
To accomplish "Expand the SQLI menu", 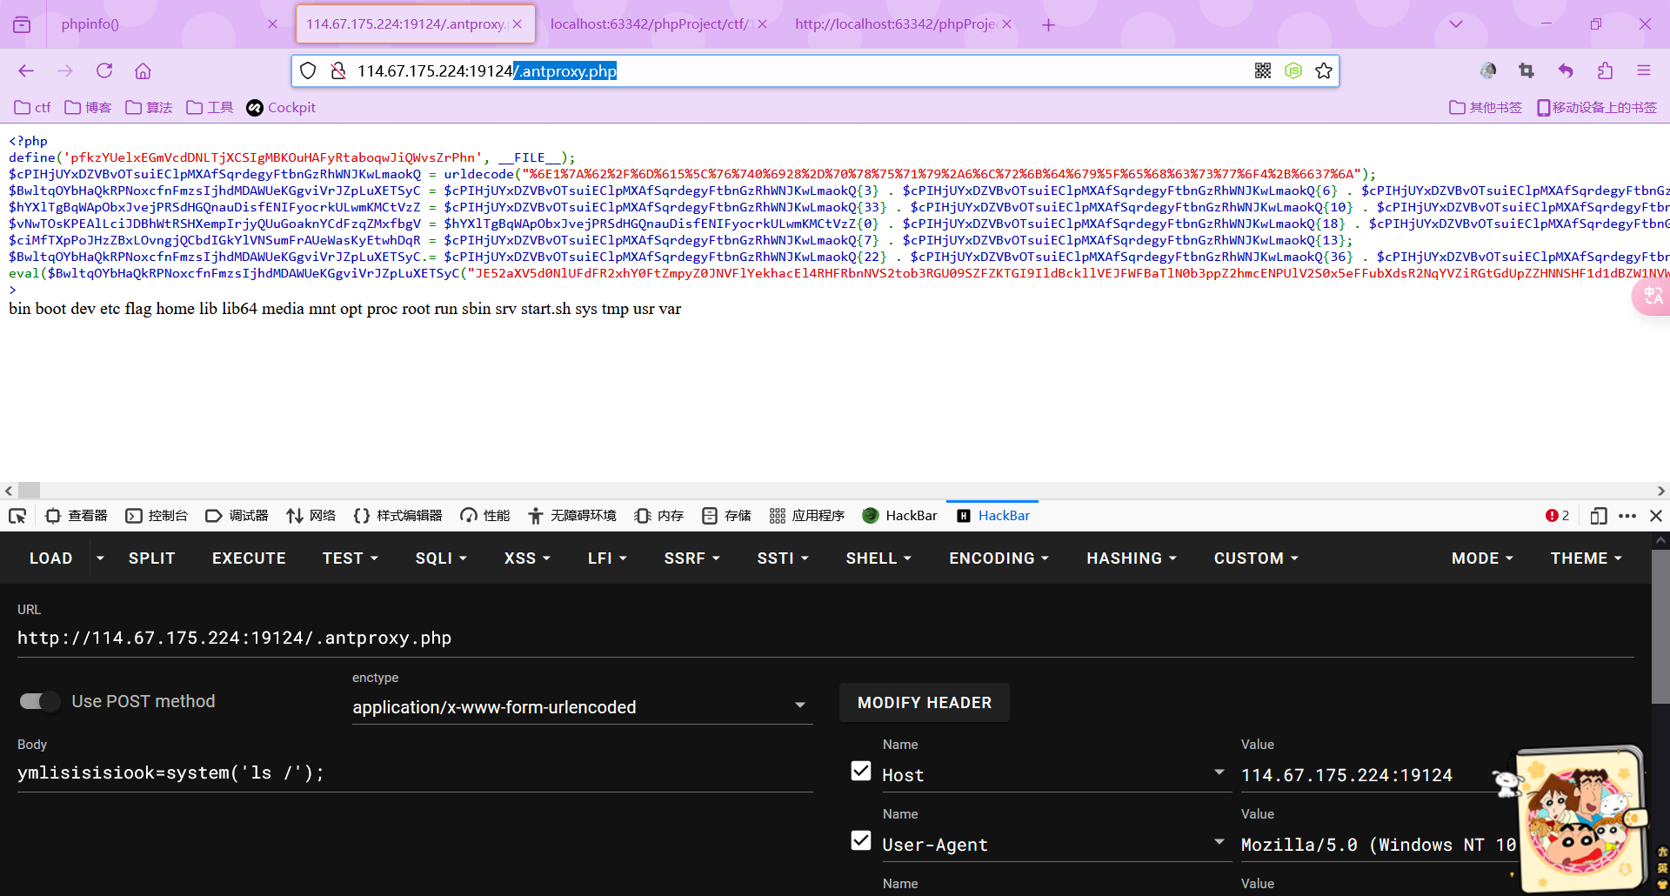I will tap(441, 558).
